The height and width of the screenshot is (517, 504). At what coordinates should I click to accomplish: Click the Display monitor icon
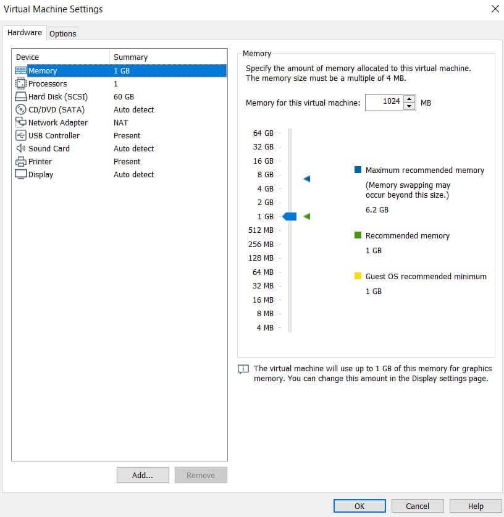[21, 174]
